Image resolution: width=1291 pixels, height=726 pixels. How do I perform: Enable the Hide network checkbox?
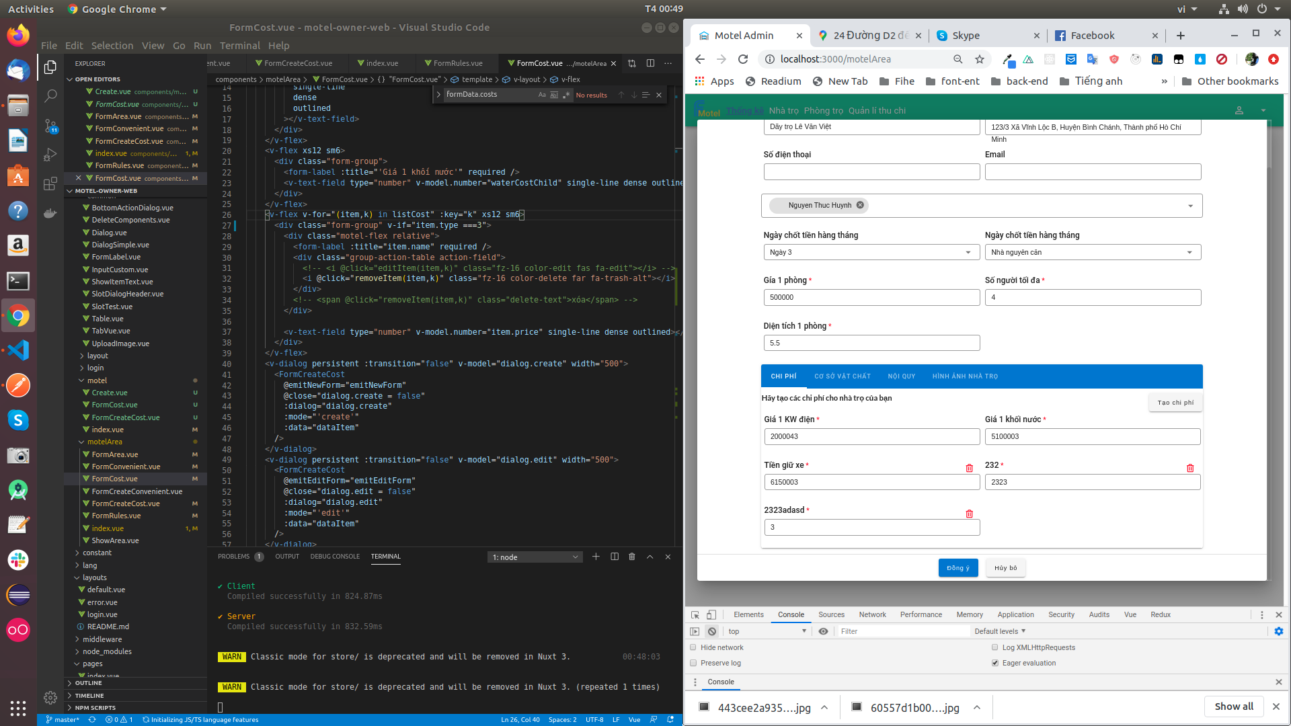pyautogui.click(x=693, y=647)
